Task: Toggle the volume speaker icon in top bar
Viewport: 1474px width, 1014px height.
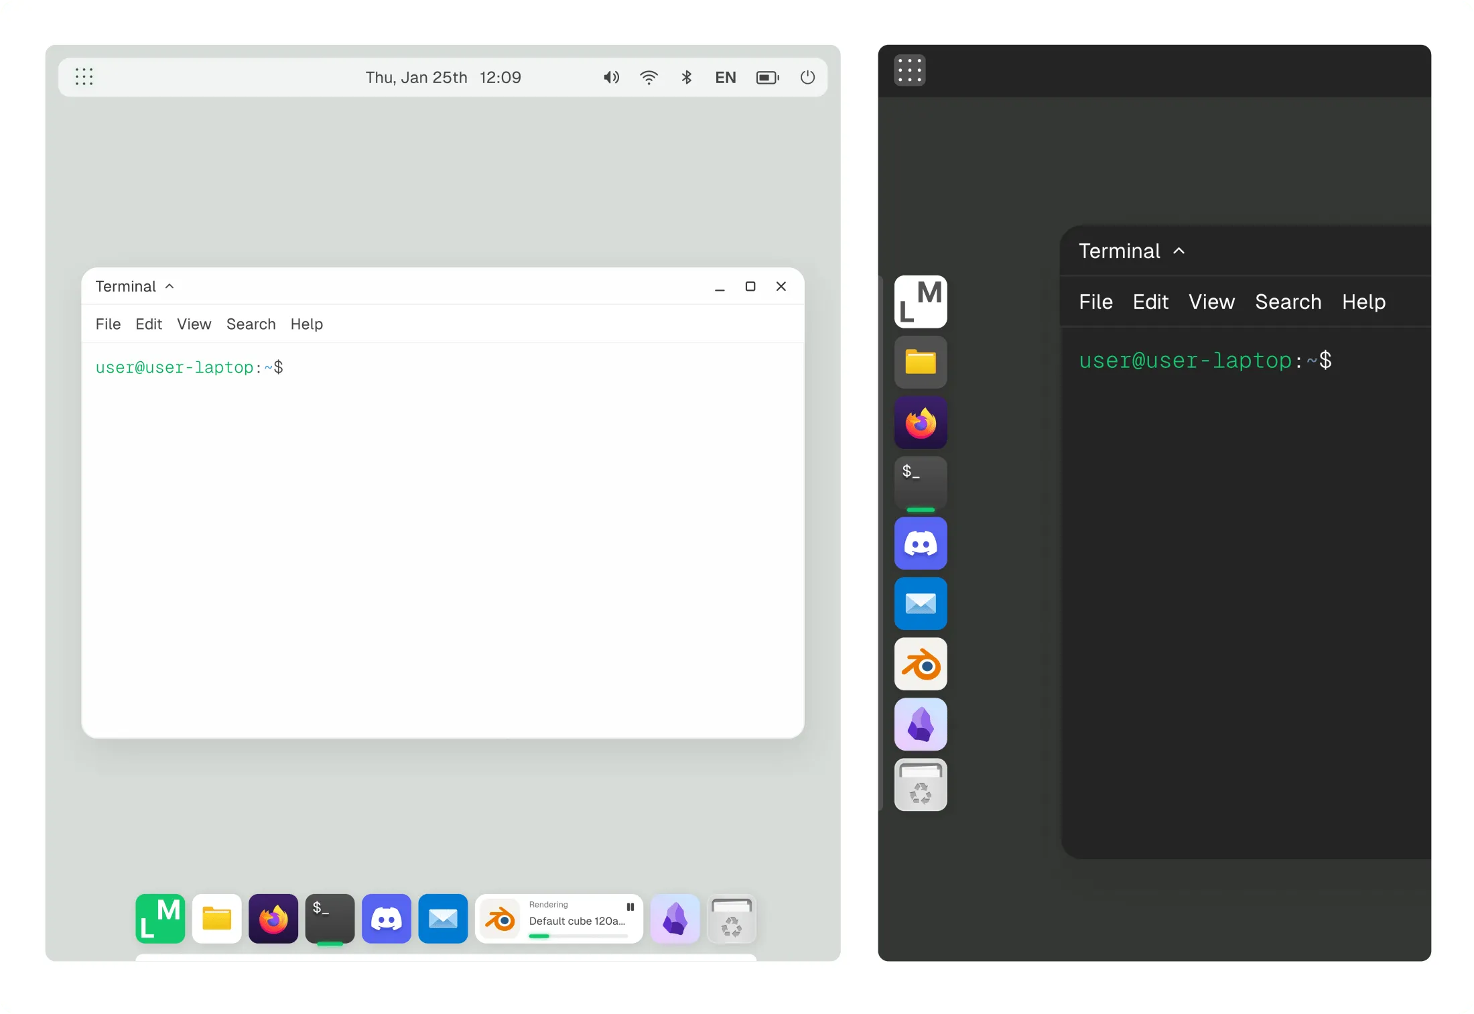Action: click(x=611, y=78)
